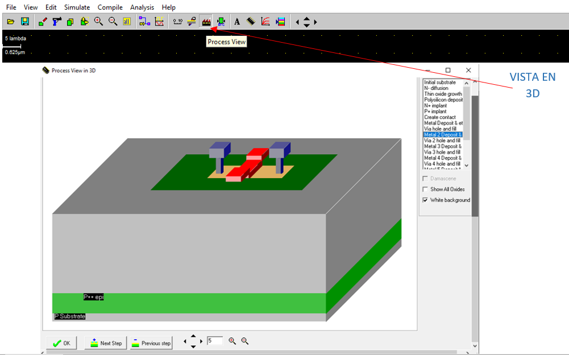Viewport: 569px width, 355px height.
Task: Select 'Via 3 hole and fill' step
Action: [443, 152]
